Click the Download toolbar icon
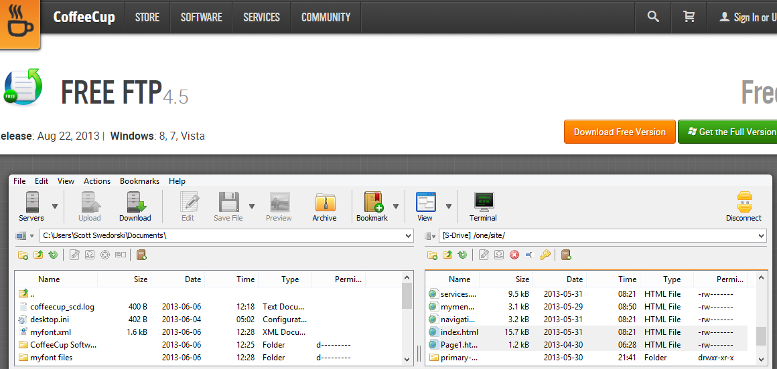The height and width of the screenshot is (369, 777). pos(135,207)
